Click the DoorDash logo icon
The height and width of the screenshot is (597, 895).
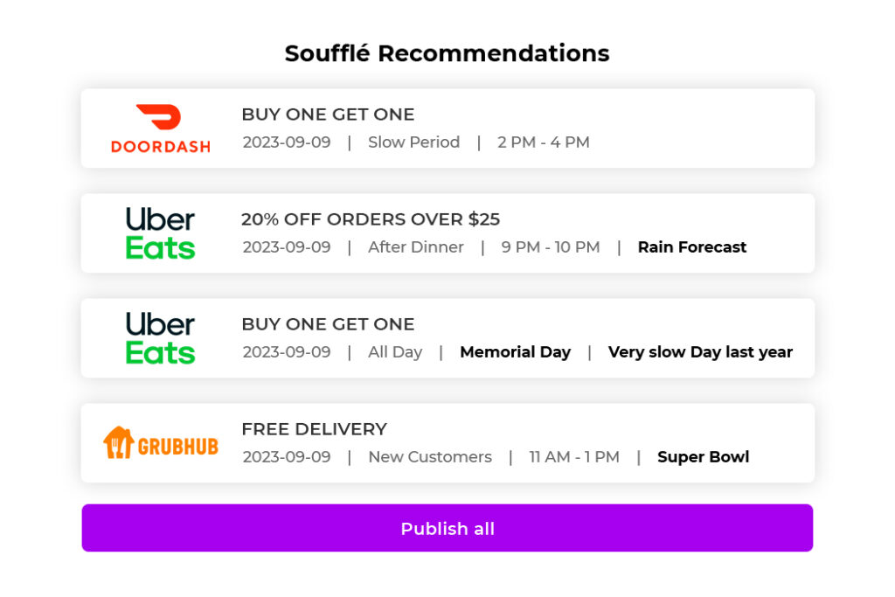click(x=161, y=128)
